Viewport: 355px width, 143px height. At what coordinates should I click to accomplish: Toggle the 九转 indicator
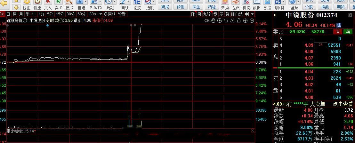[x=207, y=14]
